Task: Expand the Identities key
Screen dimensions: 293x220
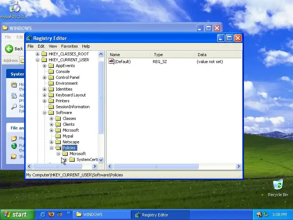Action: tap(44, 89)
